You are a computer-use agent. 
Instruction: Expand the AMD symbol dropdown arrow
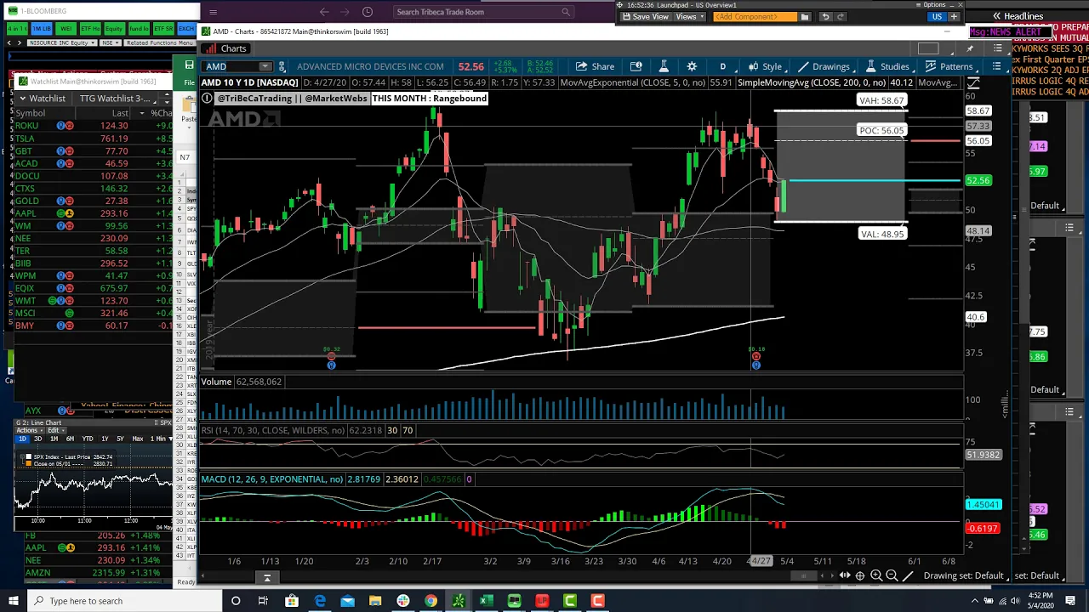[x=265, y=66]
